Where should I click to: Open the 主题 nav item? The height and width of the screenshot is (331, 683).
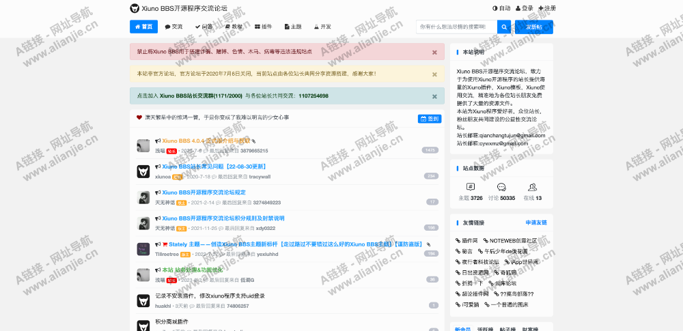tap(293, 27)
